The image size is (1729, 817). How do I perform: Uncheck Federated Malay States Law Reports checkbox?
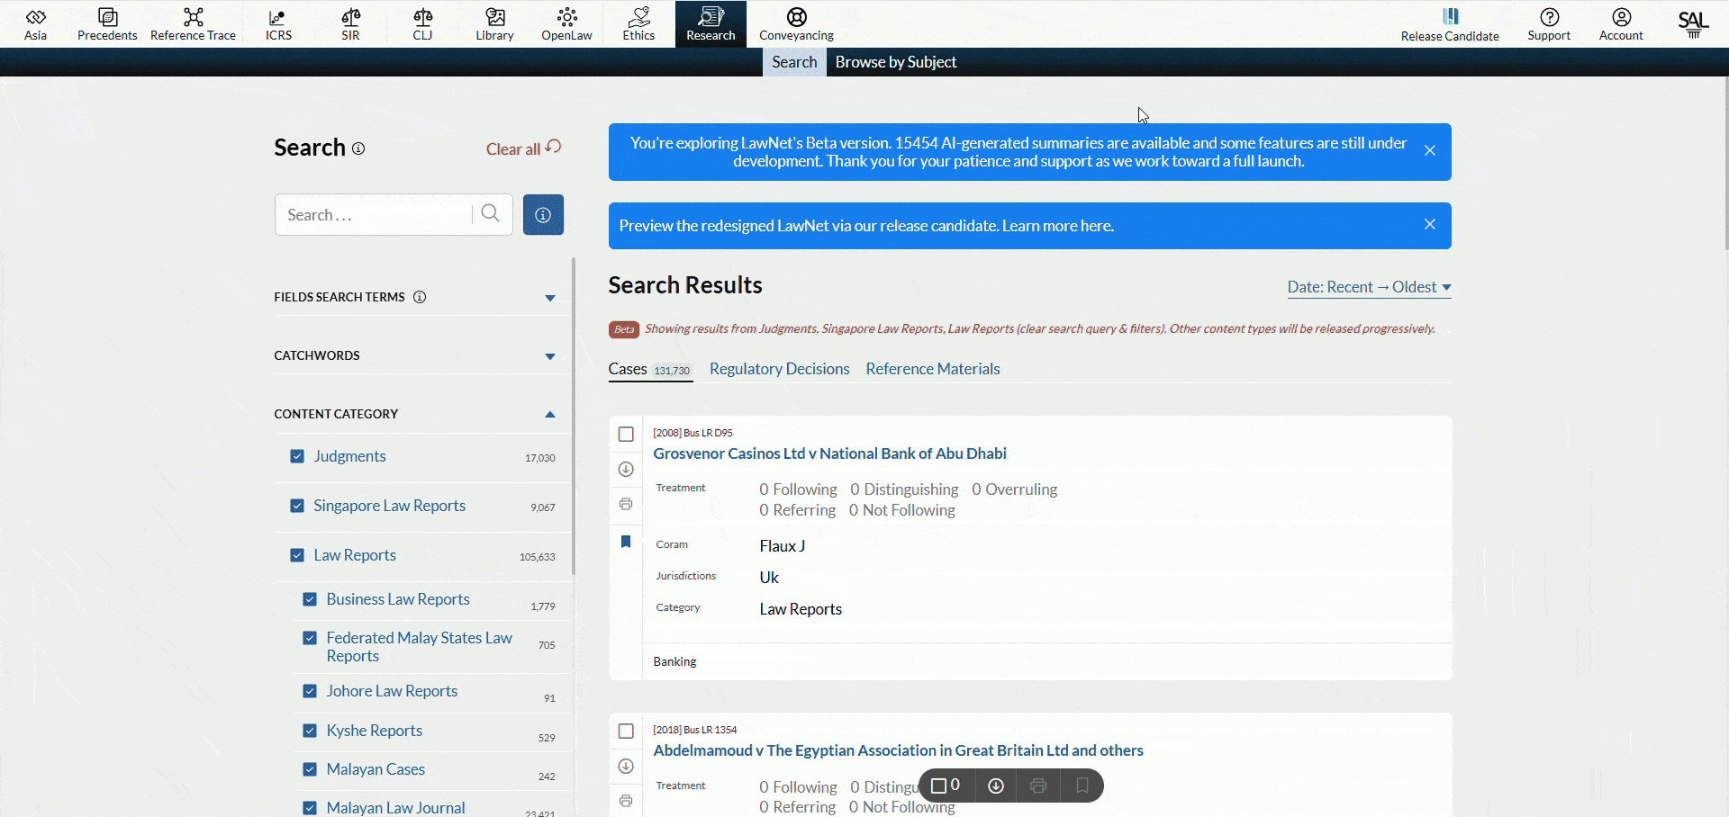(x=310, y=638)
